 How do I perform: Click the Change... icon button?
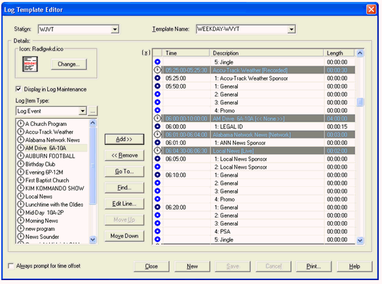click(x=69, y=64)
